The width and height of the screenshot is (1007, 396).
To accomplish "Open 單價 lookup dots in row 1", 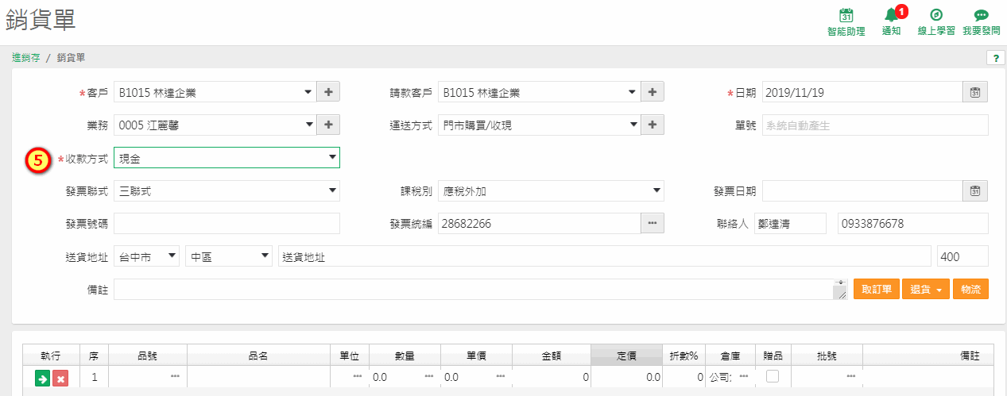I will point(501,376).
